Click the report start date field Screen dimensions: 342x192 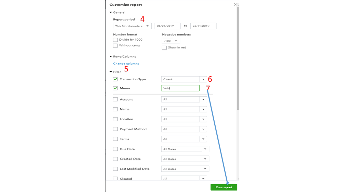click(167, 26)
